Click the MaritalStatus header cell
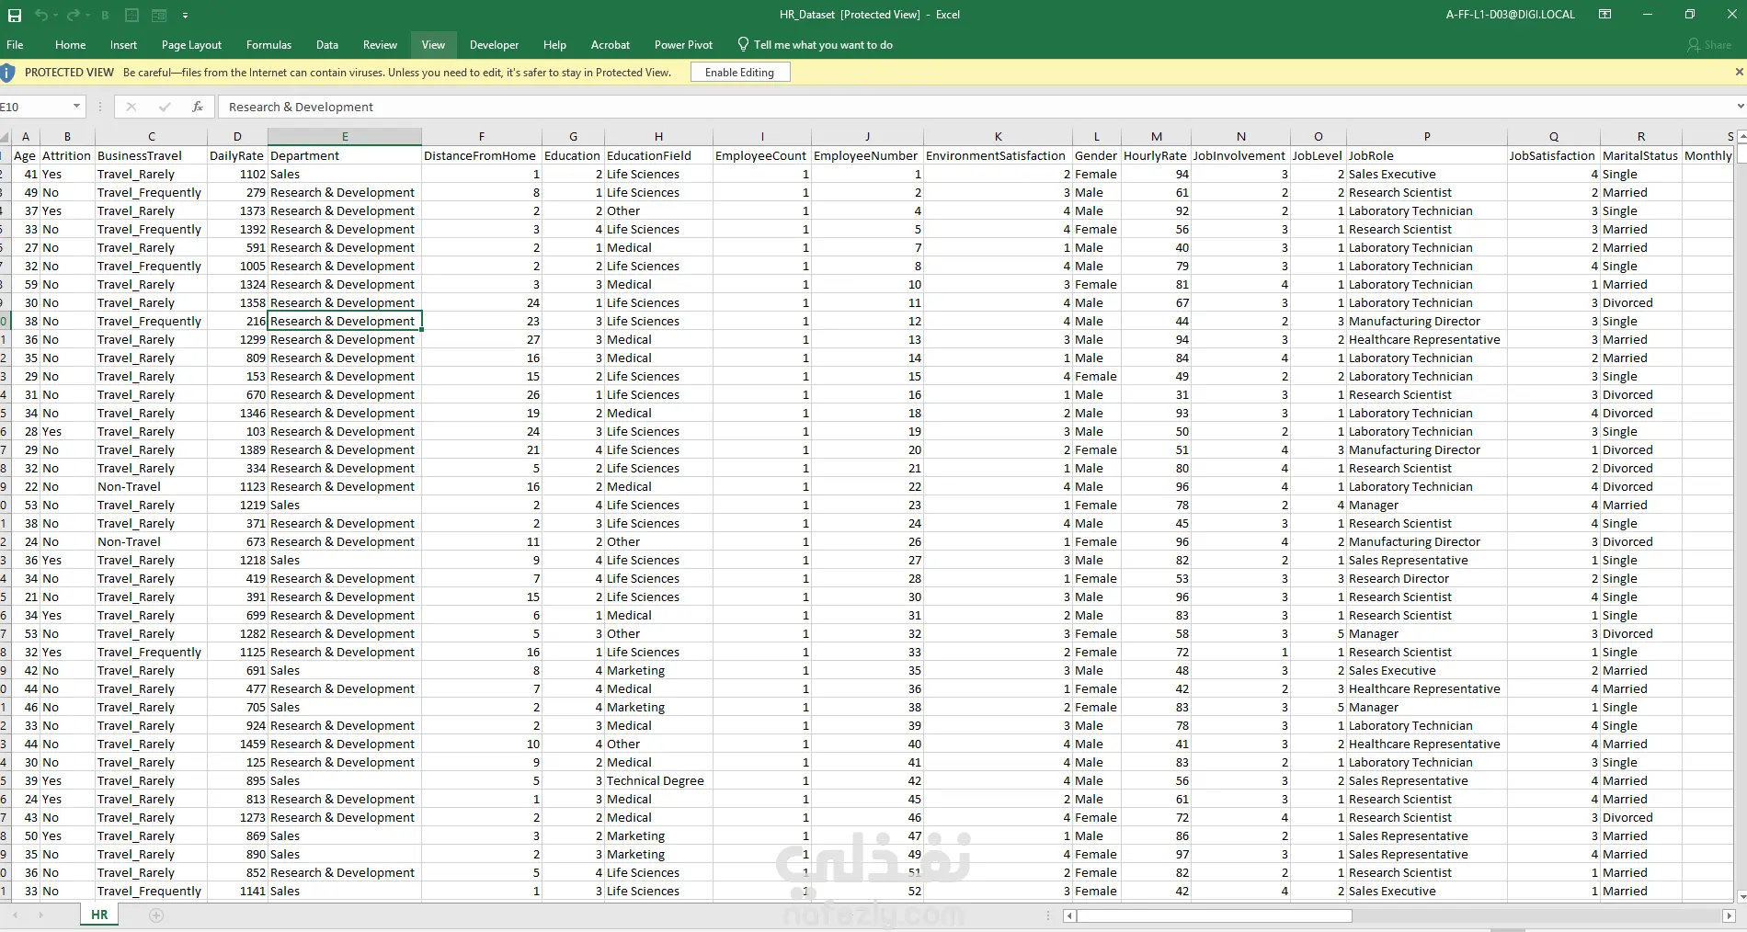Screen dimensions: 1747x932 (1640, 156)
